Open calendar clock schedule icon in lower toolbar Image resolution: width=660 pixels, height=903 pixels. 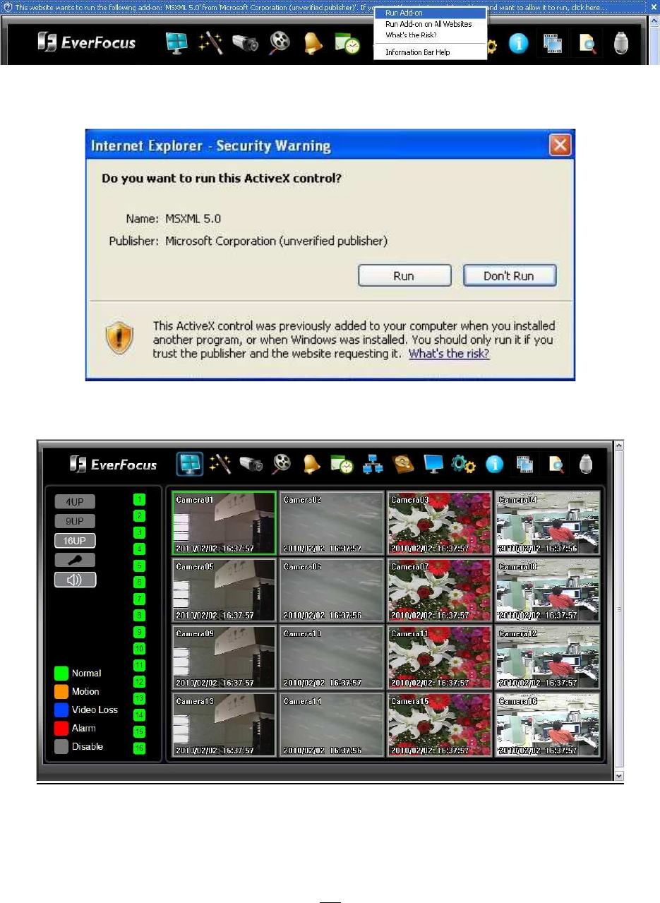point(342,464)
